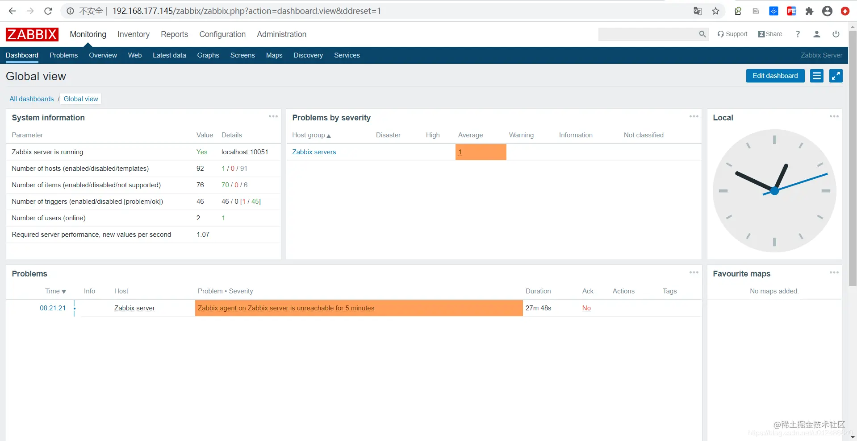Open the user profile icon

817,34
